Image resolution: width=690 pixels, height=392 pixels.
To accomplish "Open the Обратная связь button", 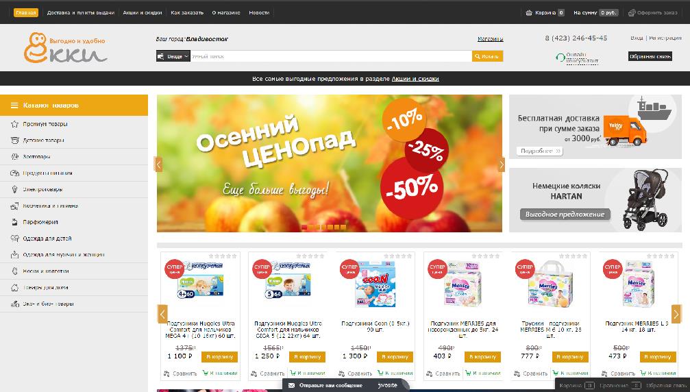I will pyautogui.click(x=650, y=56).
